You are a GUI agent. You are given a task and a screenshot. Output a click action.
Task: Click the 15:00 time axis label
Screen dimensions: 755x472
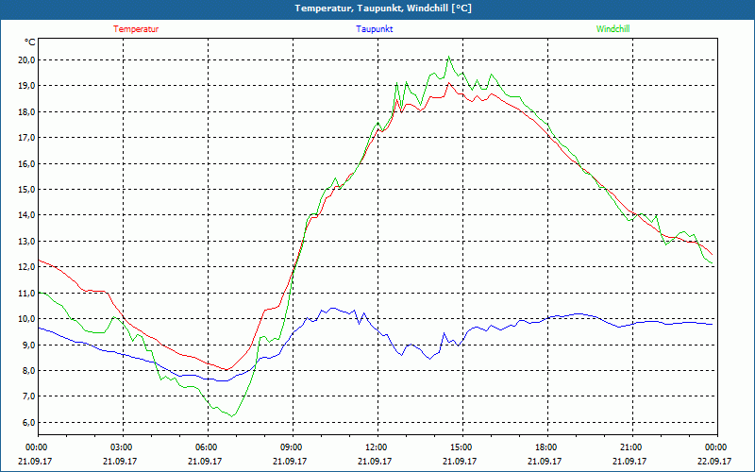point(462,447)
